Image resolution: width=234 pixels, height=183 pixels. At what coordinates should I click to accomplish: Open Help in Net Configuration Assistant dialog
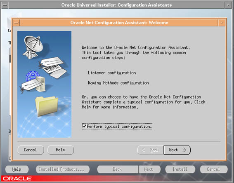coord(61,150)
